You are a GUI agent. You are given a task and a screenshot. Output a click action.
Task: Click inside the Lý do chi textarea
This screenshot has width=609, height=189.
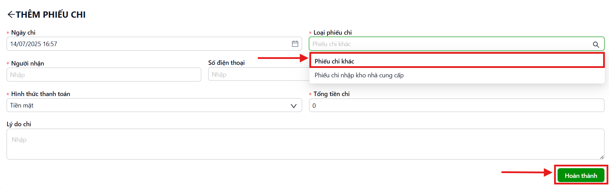(305, 144)
